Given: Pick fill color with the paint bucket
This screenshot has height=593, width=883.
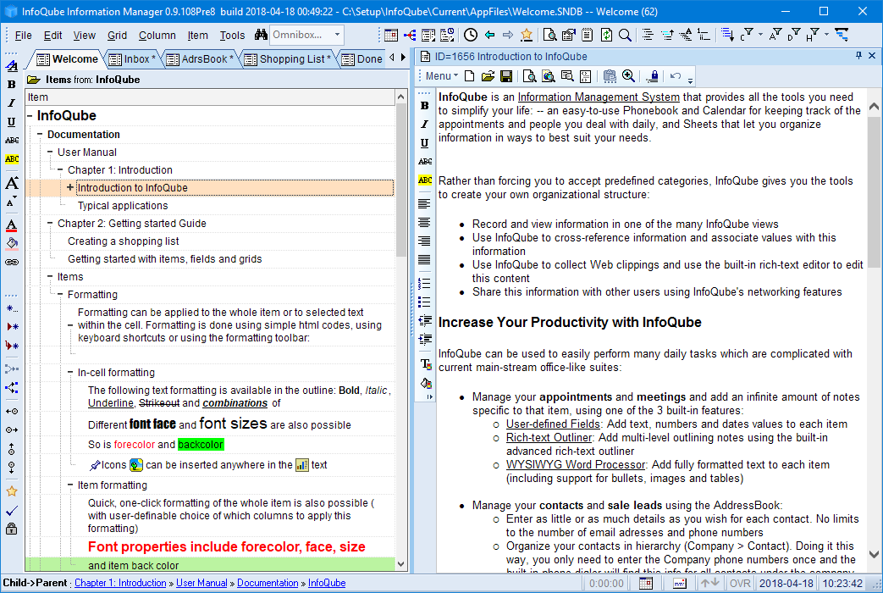Looking at the screenshot, I should (12, 243).
